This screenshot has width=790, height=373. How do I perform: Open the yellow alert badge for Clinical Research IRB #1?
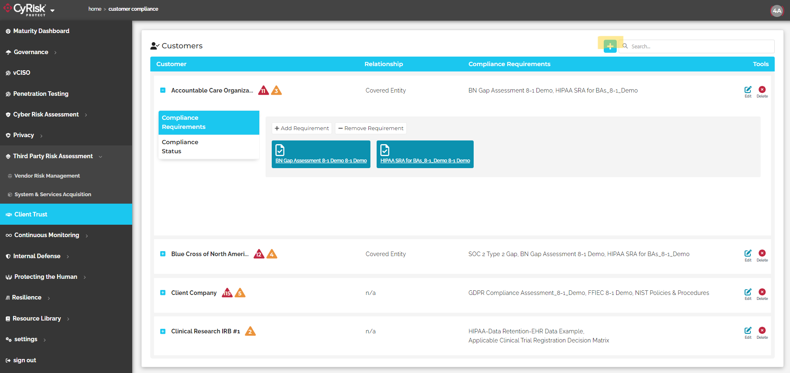pos(250,331)
